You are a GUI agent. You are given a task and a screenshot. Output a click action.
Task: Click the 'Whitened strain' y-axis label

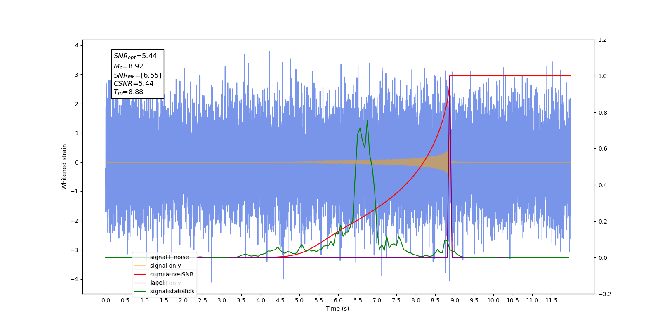click(64, 167)
